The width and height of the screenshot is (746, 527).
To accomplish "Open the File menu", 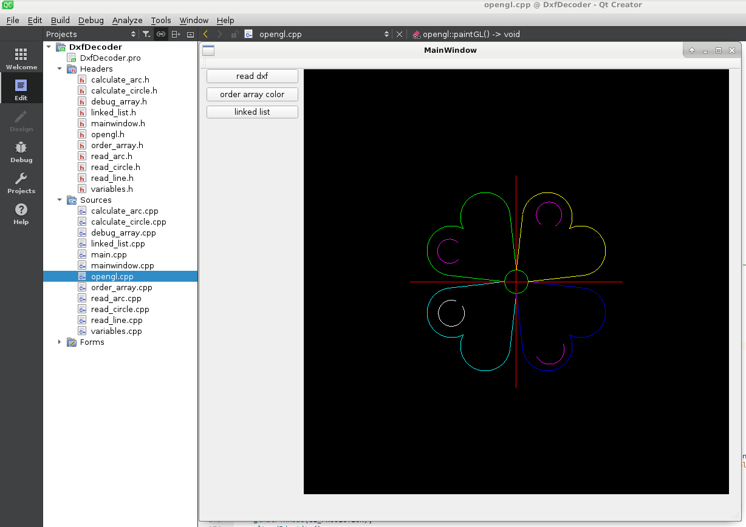I will [13, 20].
